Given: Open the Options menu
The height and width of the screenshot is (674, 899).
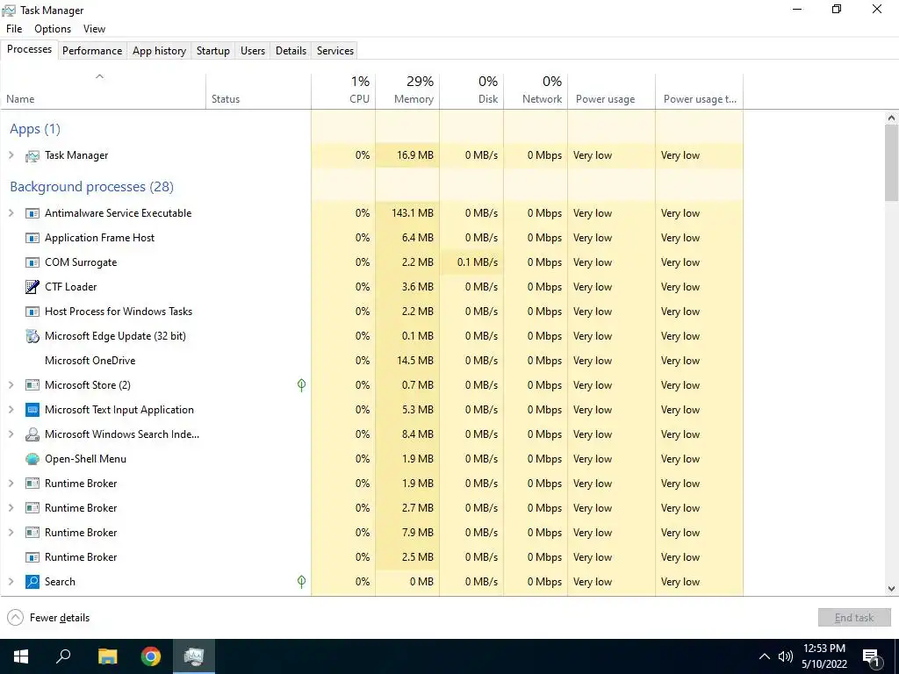Looking at the screenshot, I should (53, 29).
